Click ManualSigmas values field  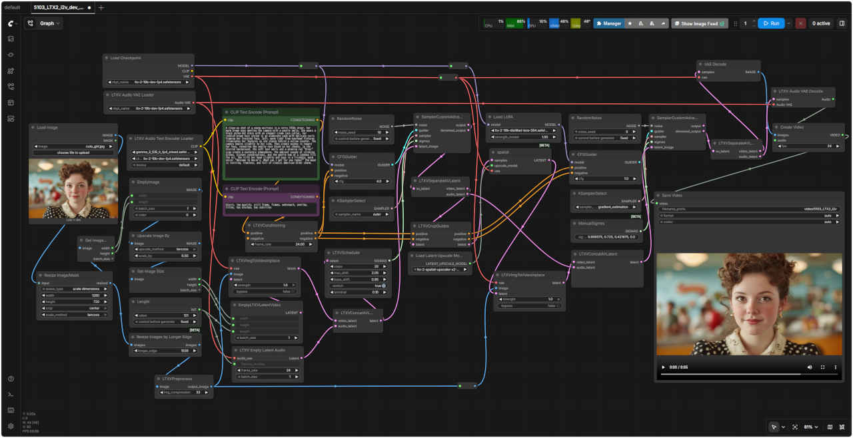click(606, 237)
